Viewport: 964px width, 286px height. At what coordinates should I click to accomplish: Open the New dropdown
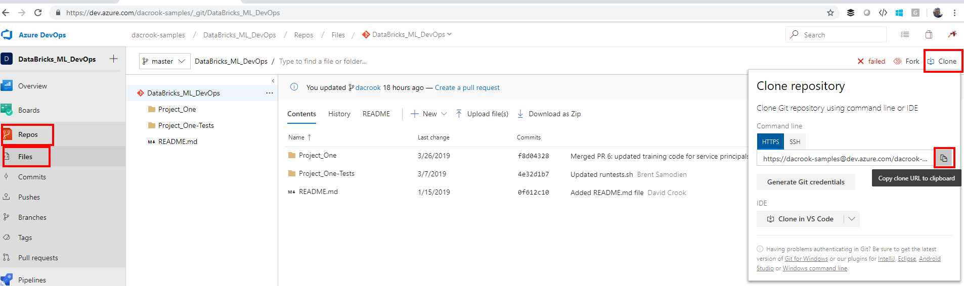pos(429,114)
